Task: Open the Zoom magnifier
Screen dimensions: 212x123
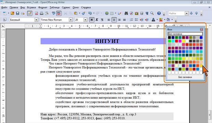Action: [152, 13]
